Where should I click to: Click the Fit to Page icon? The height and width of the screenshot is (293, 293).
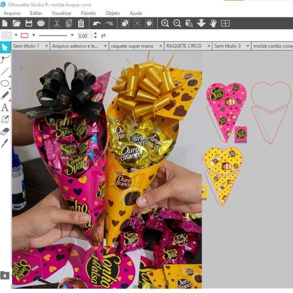(225, 23)
